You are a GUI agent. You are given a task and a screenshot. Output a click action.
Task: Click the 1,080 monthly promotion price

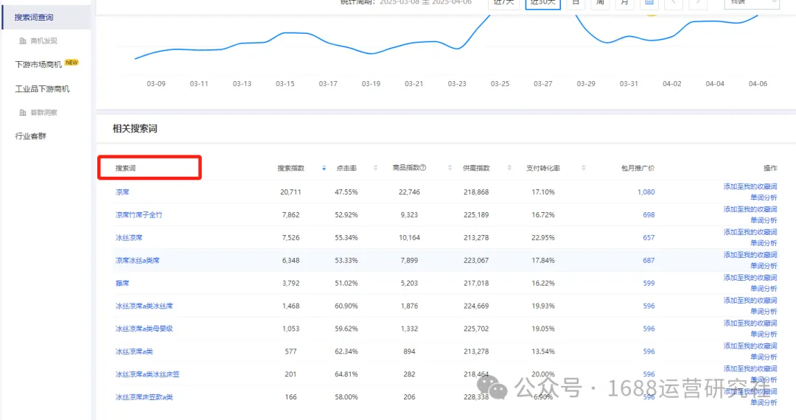pos(646,192)
